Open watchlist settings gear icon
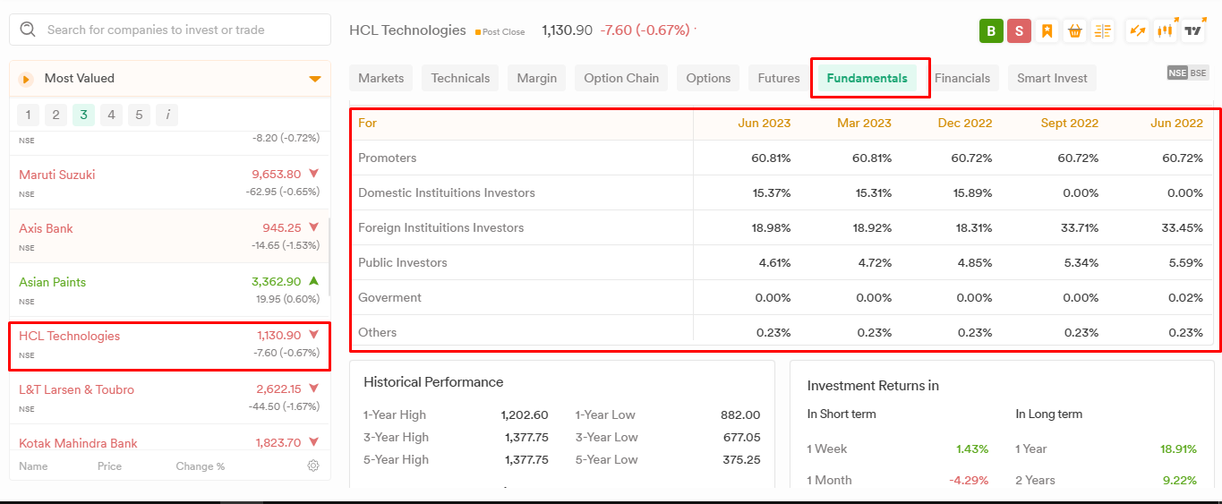The height and width of the screenshot is (504, 1222). point(313,466)
